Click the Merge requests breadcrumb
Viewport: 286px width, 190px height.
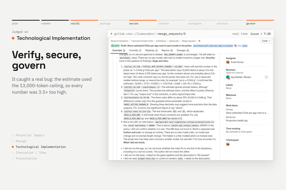pos(189,41)
